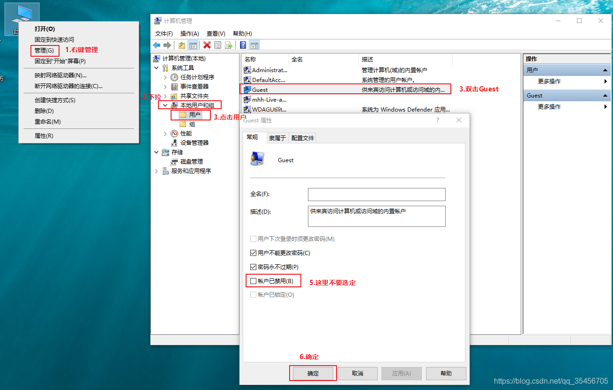Select the WDAGUtilit... user account icon
Viewport: 613px width, 390px height.
click(247, 109)
